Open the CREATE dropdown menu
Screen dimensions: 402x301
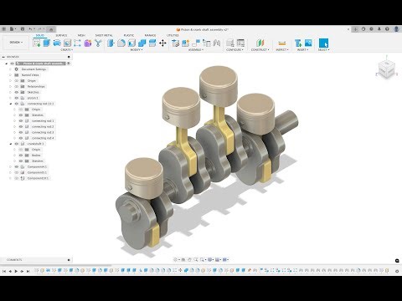pyautogui.click(x=66, y=49)
